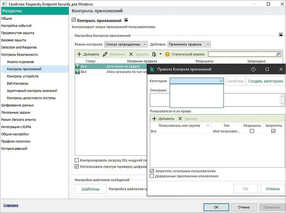Viewport: 286px width, 213px height.
Task: Click OK in the rule dialog
Action: coord(246,189)
